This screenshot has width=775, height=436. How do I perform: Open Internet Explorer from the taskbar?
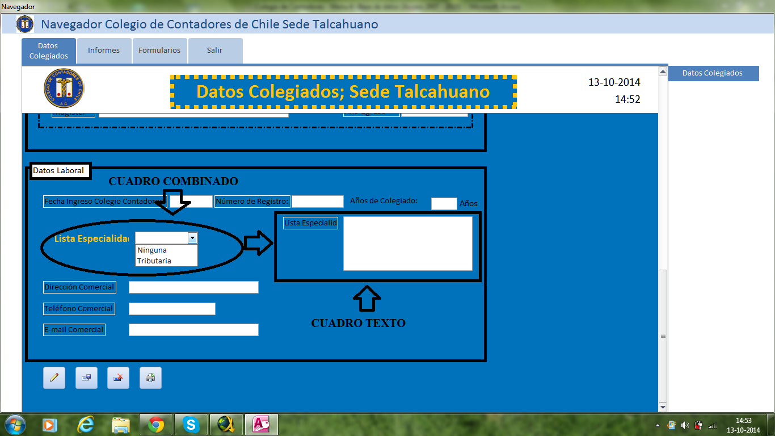coord(86,425)
